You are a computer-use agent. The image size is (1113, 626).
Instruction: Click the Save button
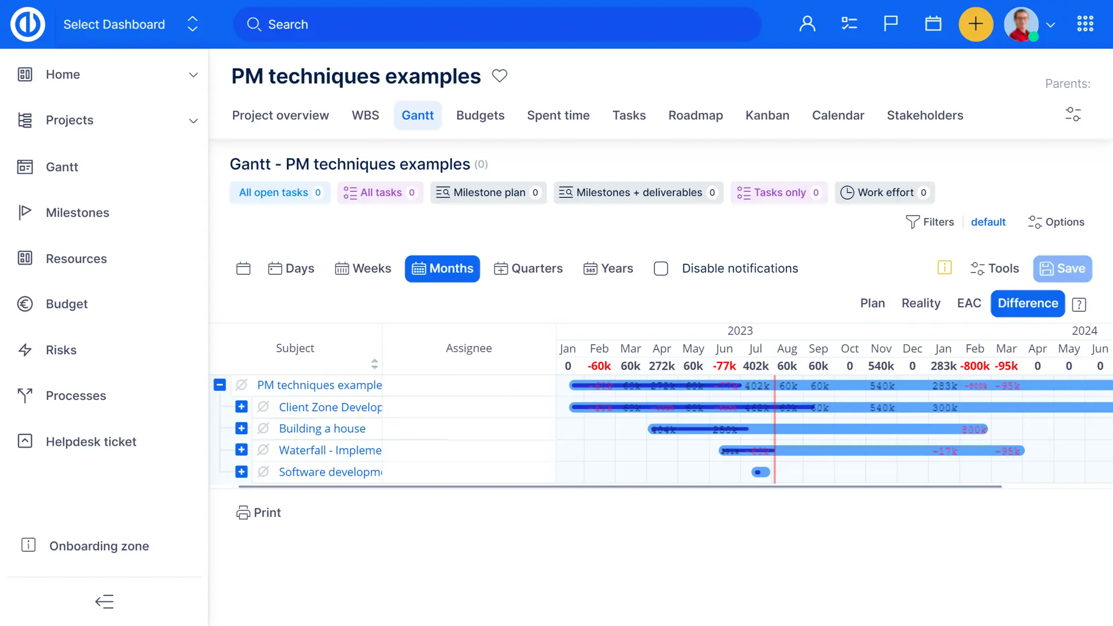(x=1062, y=268)
